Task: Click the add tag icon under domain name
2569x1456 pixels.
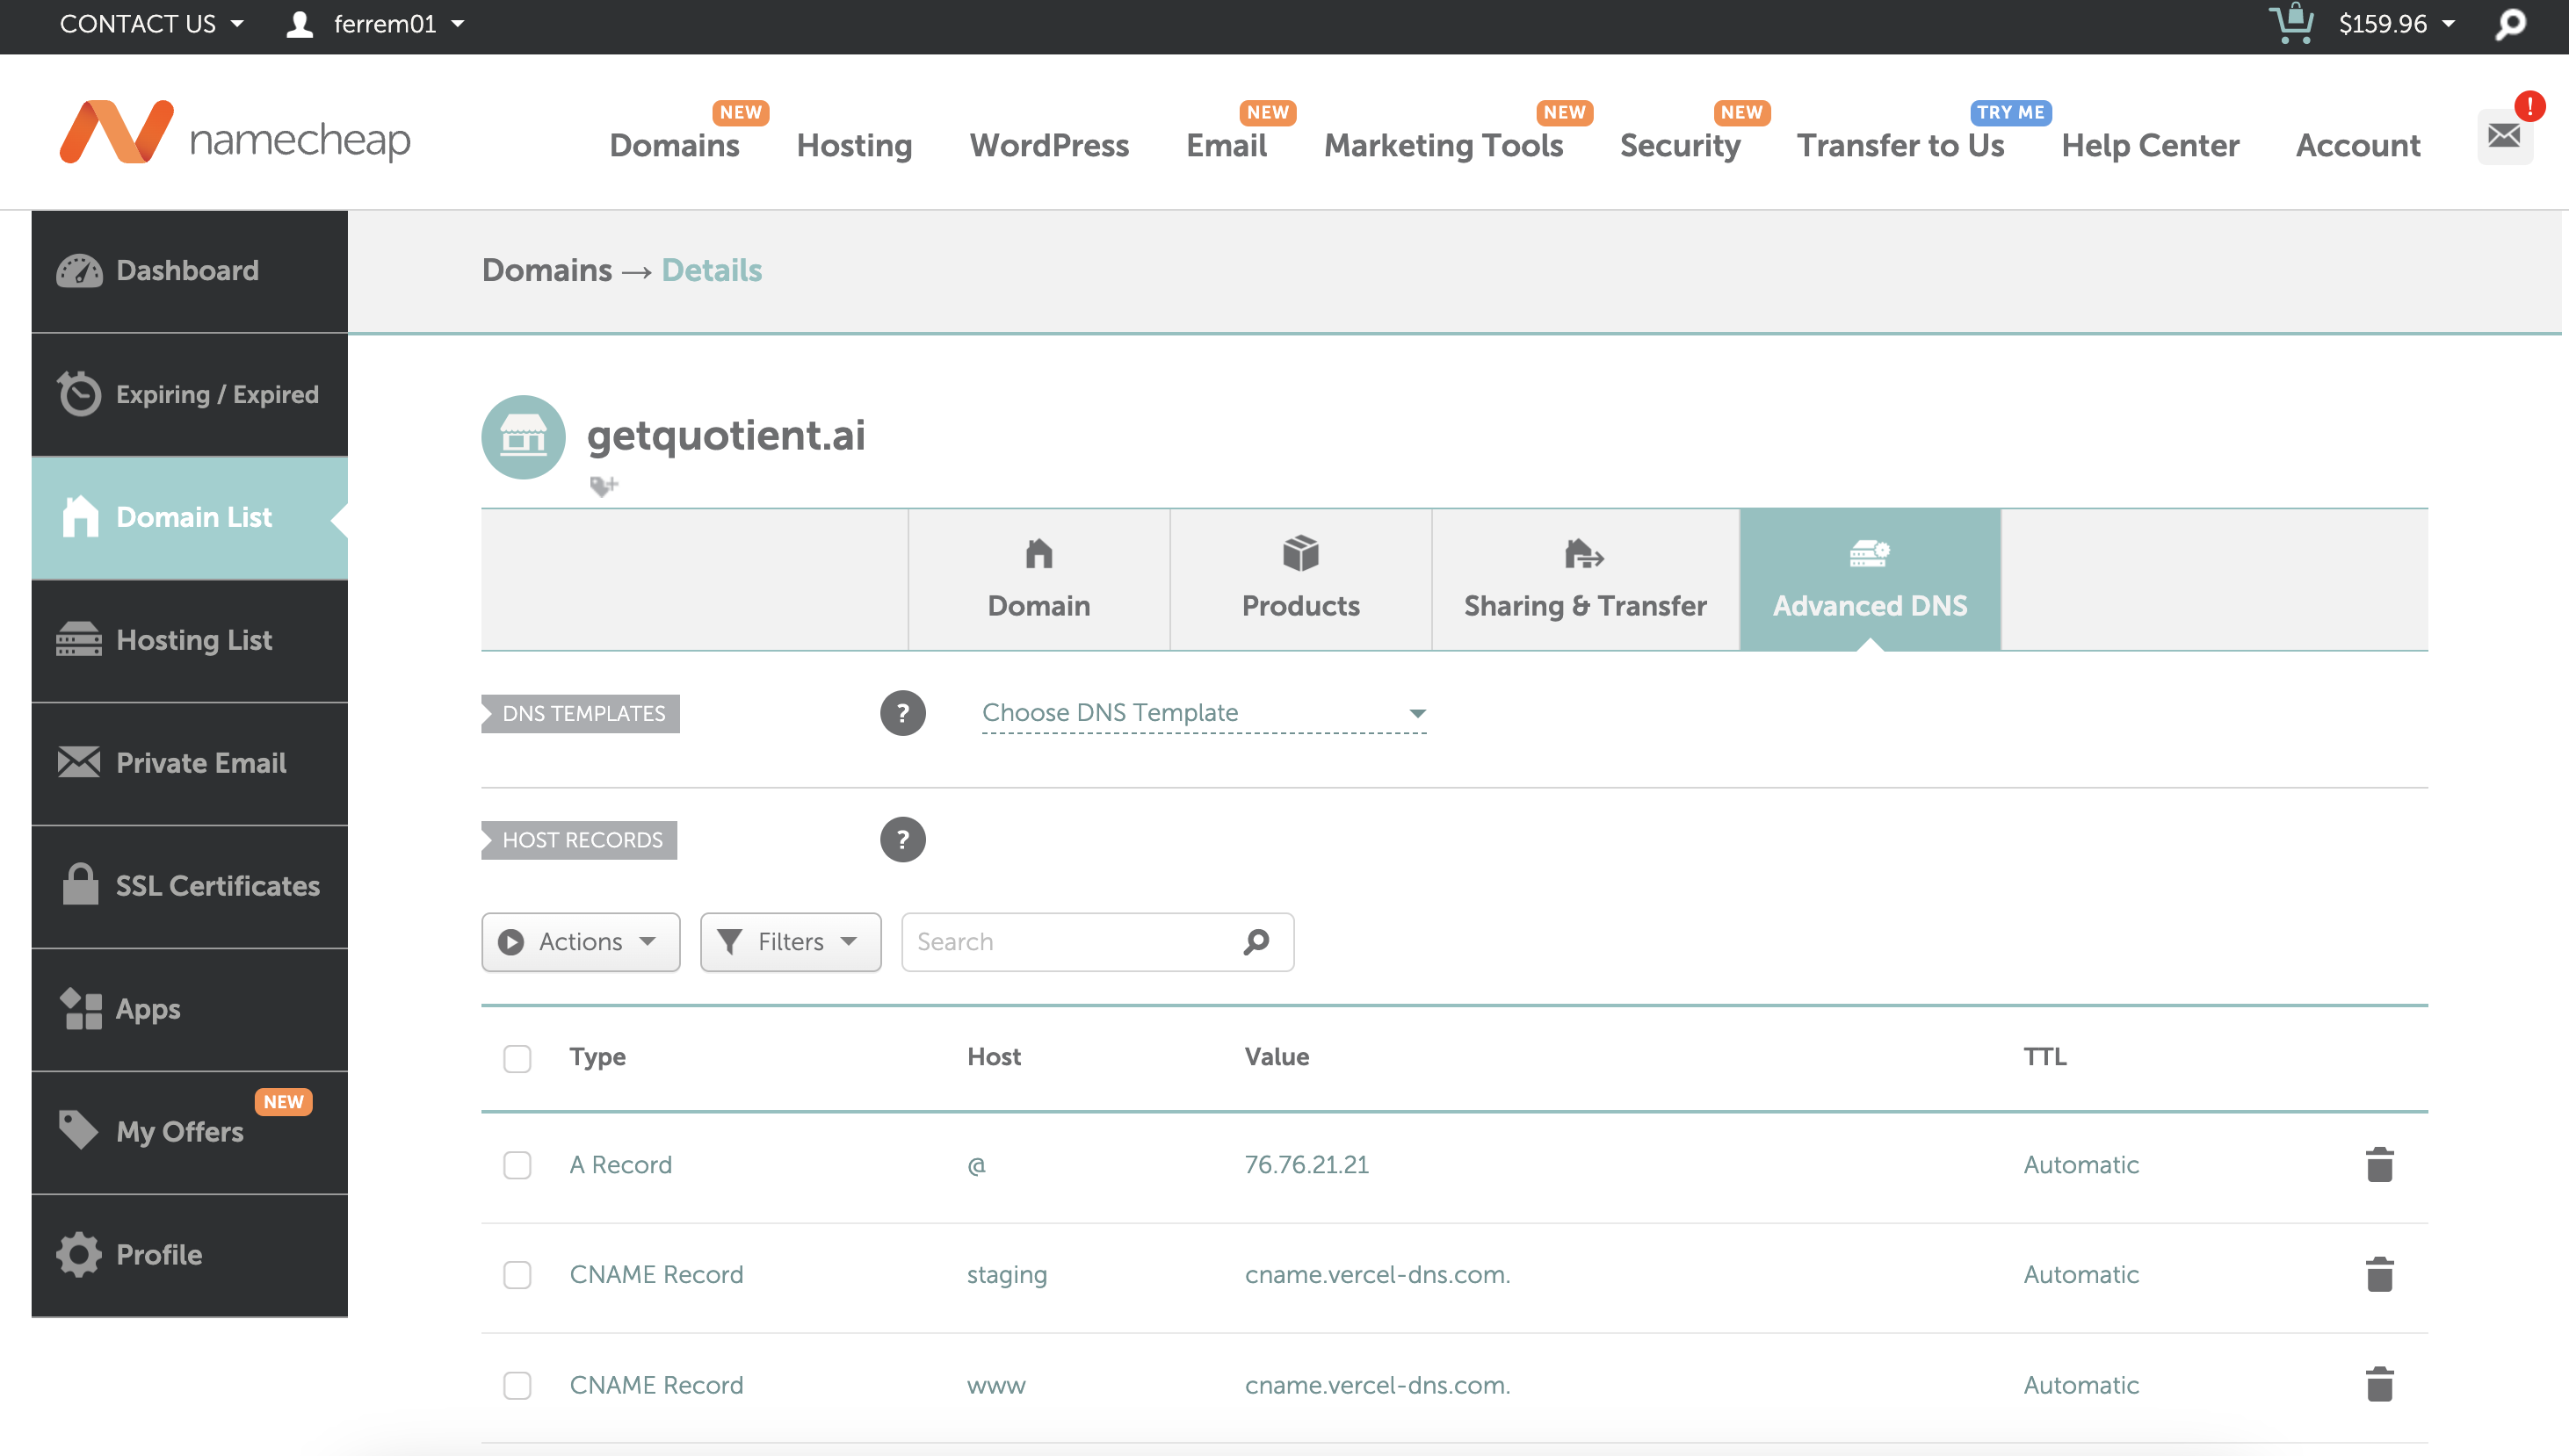Action: click(x=604, y=486)
